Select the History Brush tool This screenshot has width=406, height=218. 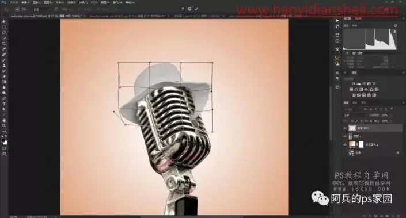pos(4,71)
